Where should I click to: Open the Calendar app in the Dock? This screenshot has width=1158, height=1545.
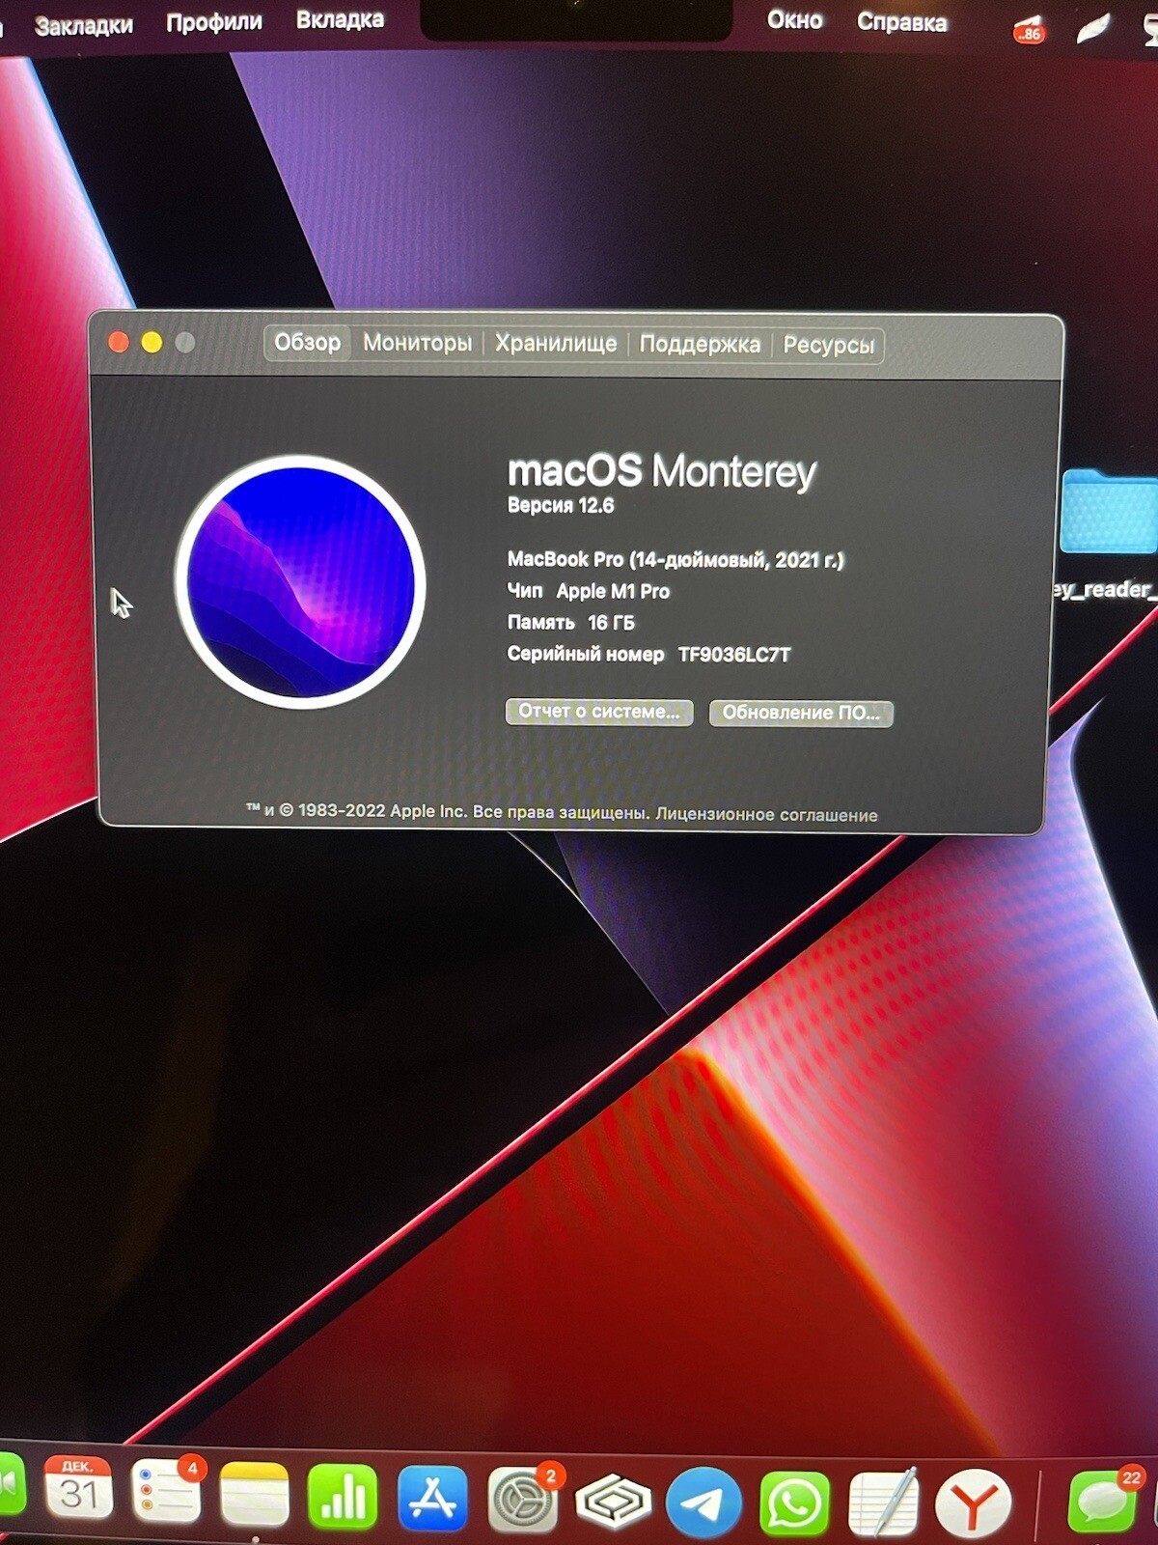(x=78, y=1490)
